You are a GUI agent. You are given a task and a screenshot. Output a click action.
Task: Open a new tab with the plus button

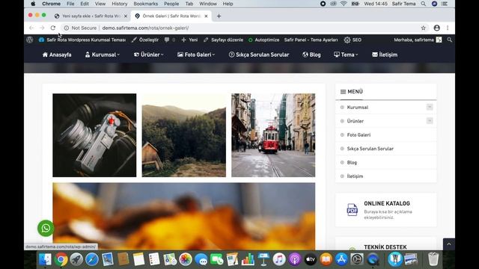(x=219, y=16)
